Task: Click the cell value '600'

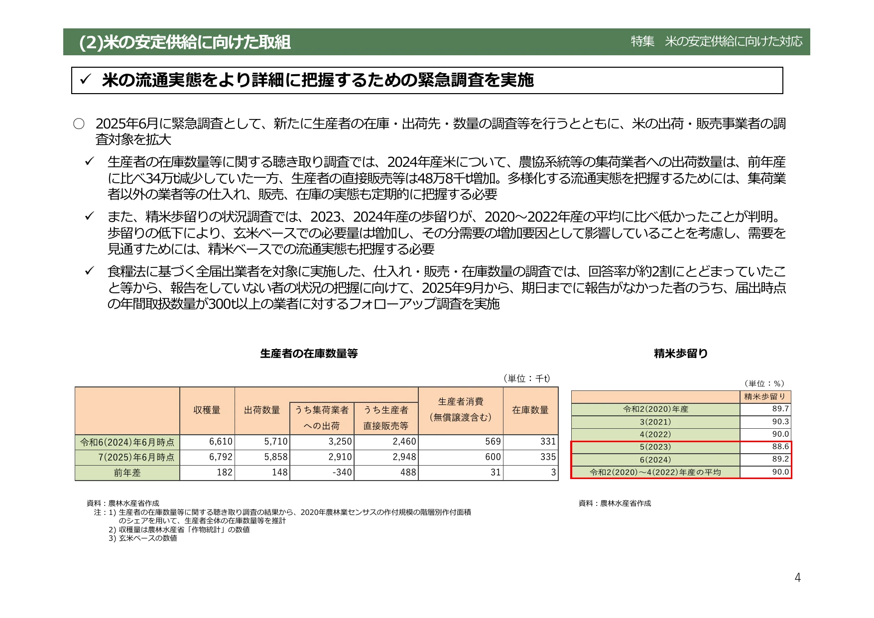Action: click(x=493, y=457)
